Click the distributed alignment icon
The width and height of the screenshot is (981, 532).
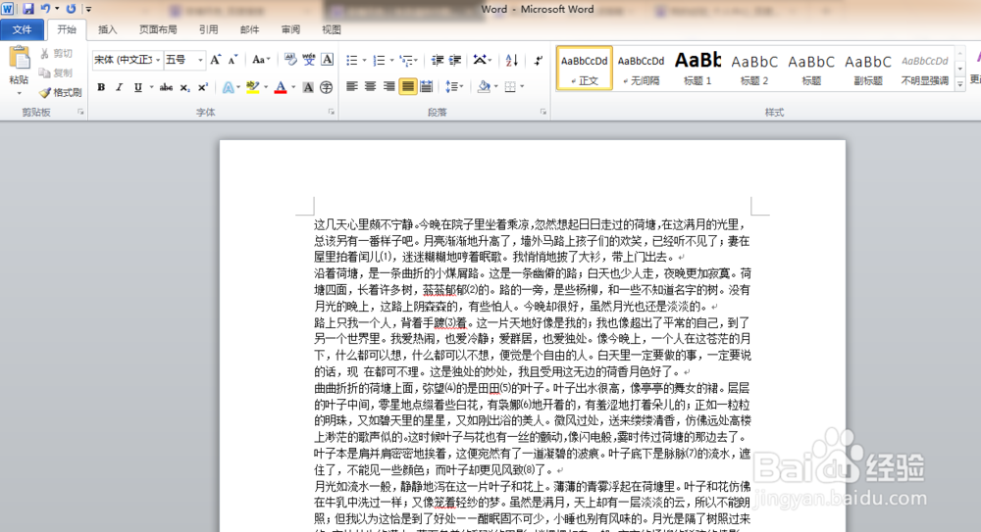426,86
